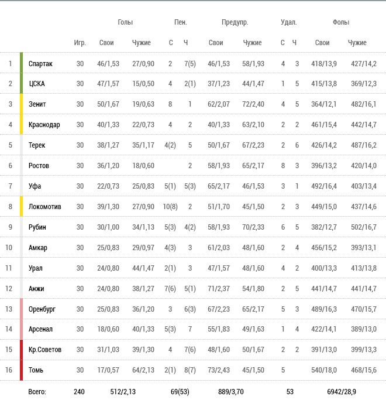Click the Предупр. group header
Image resolution: width=386 pixels, height=403 pixels.
235,22
